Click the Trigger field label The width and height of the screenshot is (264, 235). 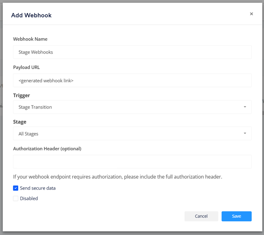pos(22,95)
